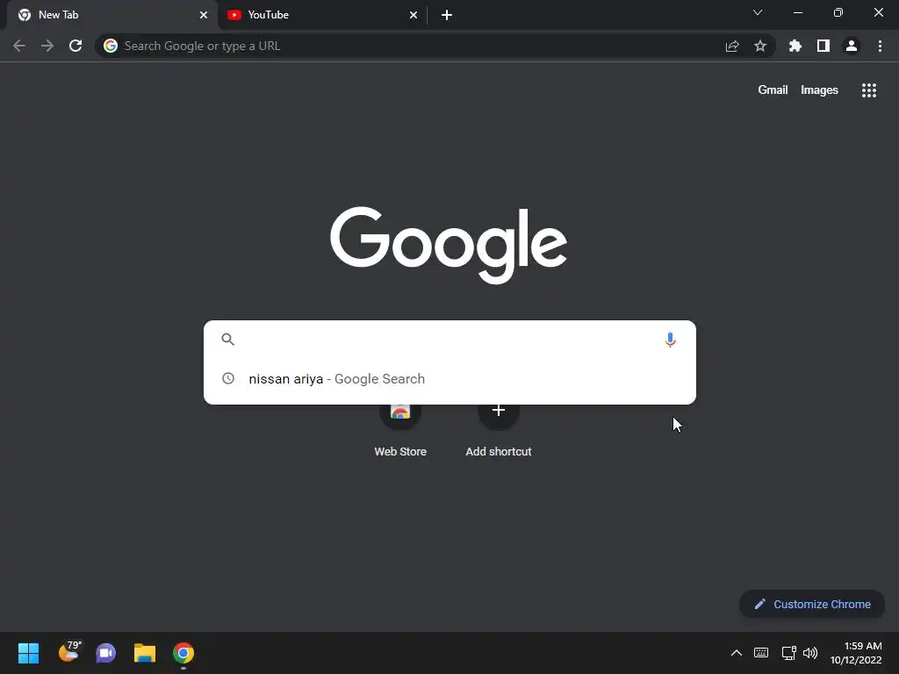899x674 pixels.
Task: Show hidden system tray icons chevron
Action: pos(737,653)
